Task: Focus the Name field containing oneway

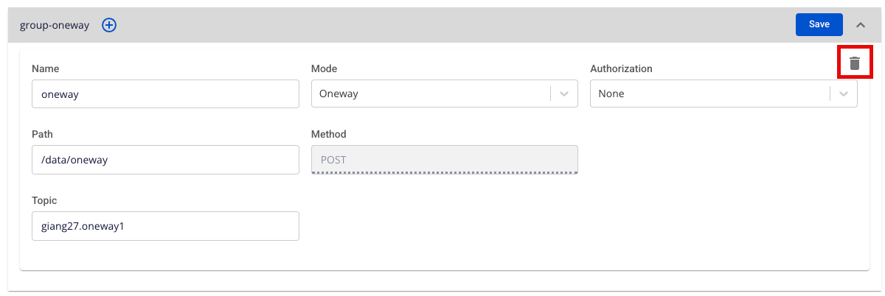Action: tap(165, 94)
